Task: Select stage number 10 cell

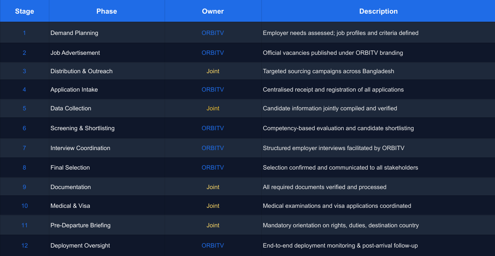Action: point(24,206)
